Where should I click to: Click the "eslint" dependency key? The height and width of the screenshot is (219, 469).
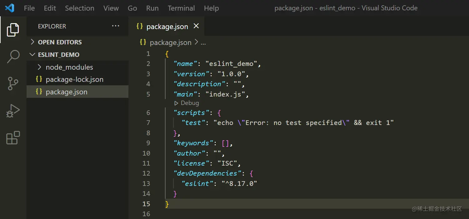coord(197,183)
